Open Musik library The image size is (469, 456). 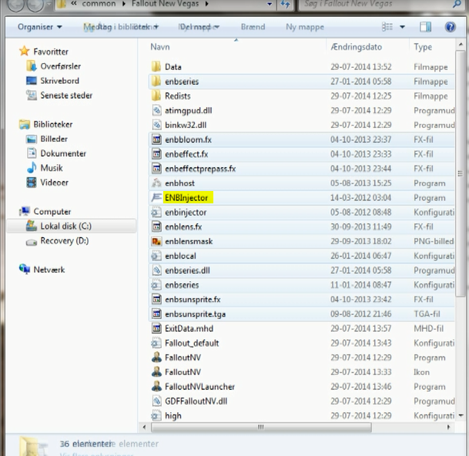click(x=52, y=168)
